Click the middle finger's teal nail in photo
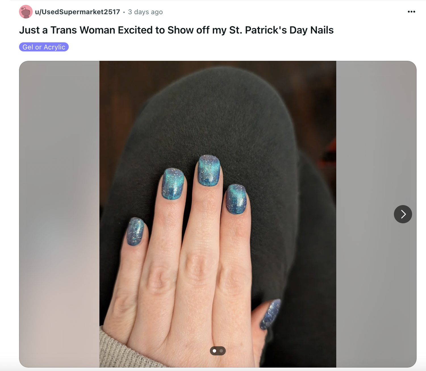This screenshot has height=371, width=426. (x=209, y=170)
